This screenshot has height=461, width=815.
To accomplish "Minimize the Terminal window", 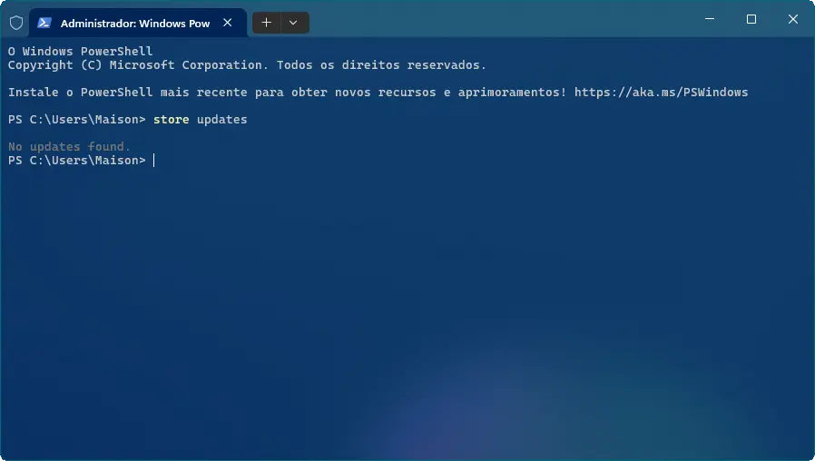I will [x=710, y=19].
